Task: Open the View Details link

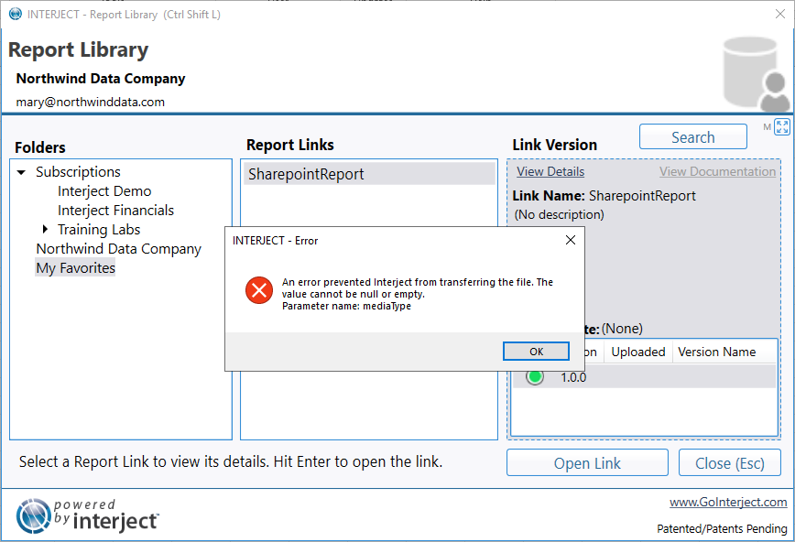Action: pos(550,171)
